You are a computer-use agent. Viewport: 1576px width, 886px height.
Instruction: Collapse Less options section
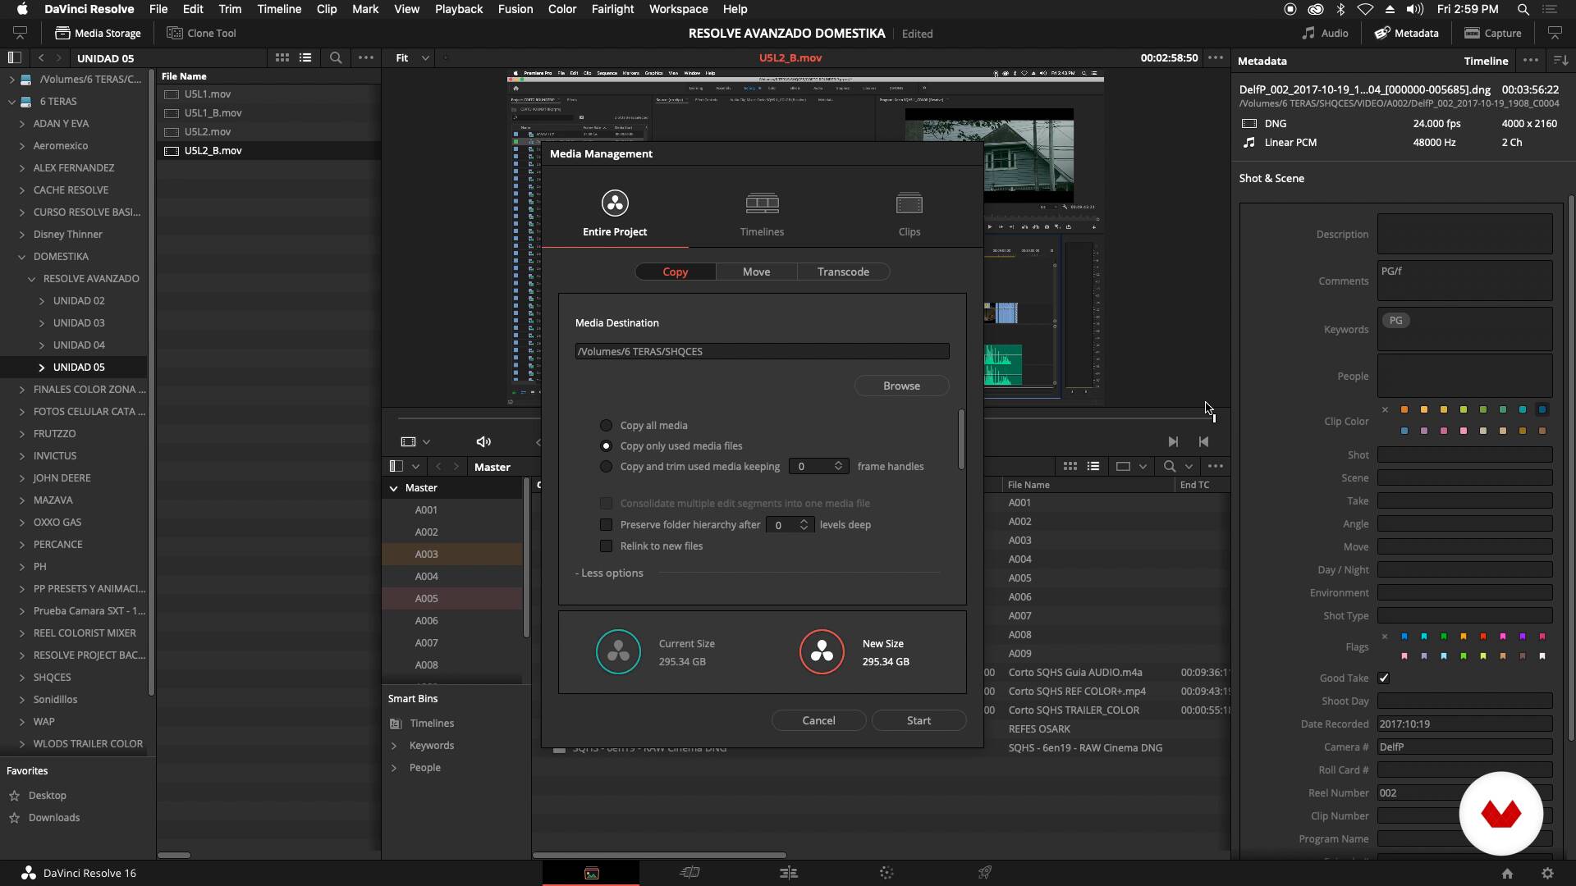[609, 573]
